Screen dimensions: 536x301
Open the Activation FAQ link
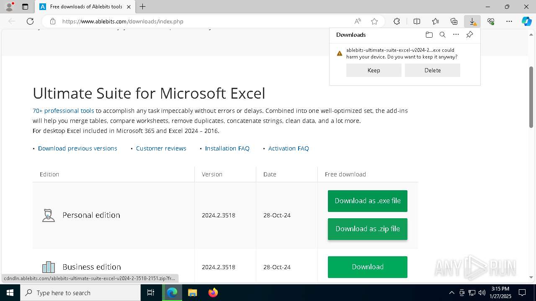tap(289, 148)
